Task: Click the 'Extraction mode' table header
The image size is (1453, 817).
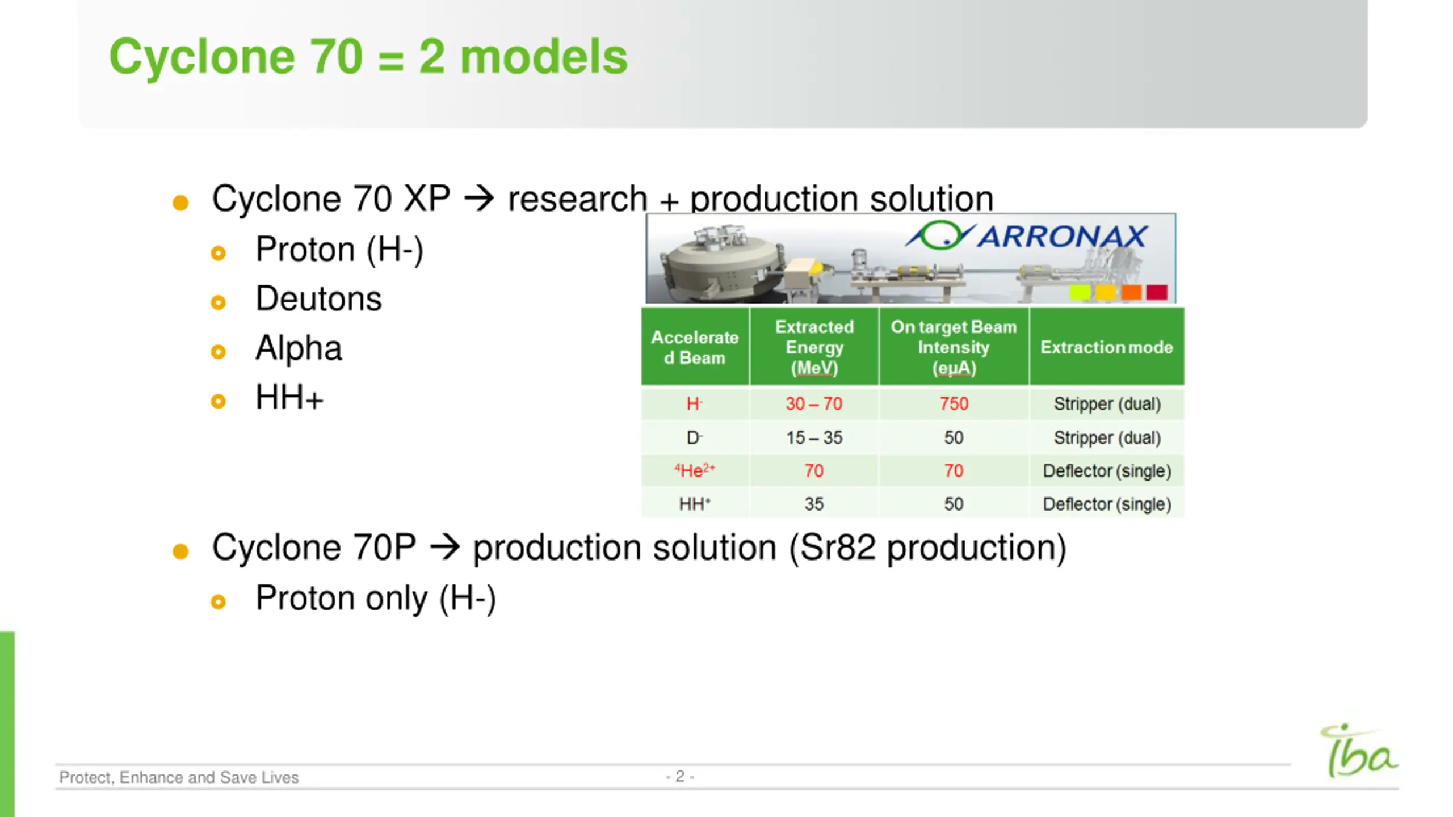Action: pos(1107,347)
